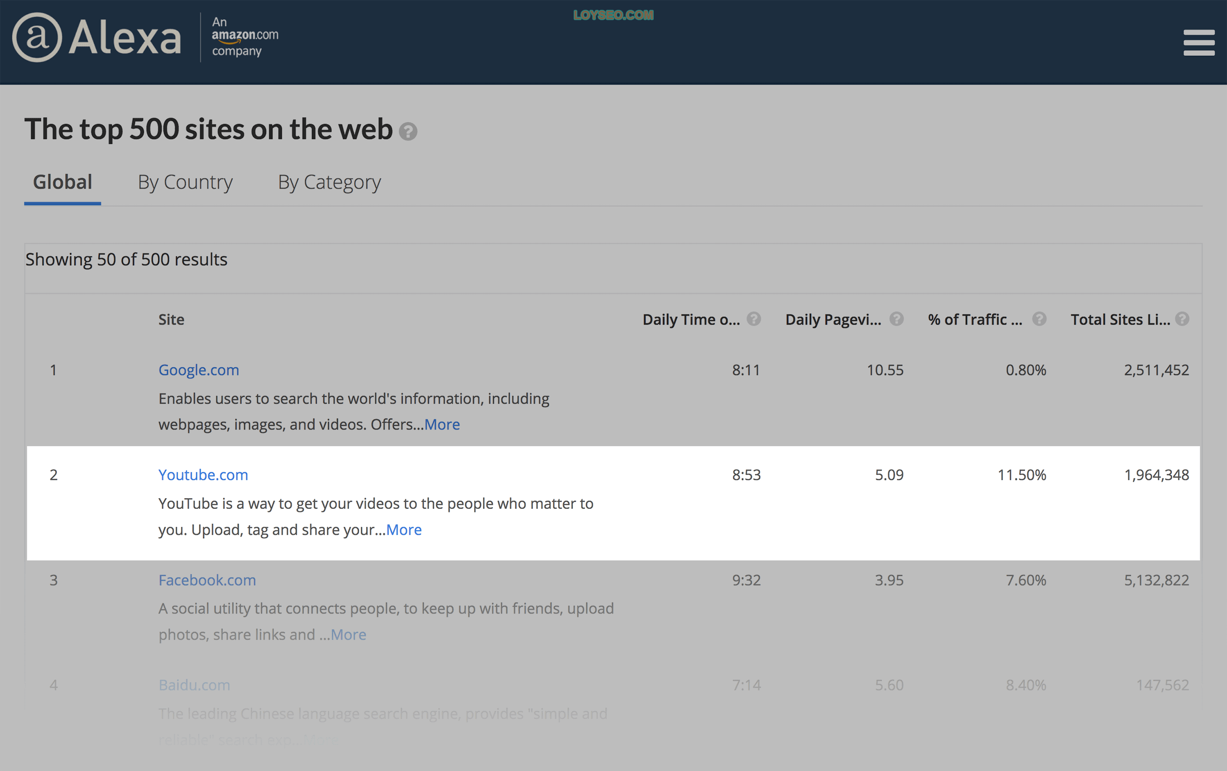Click More in the Google.com description
The width and height of the screenshot is (1227, 771).
tap(442, 425)
